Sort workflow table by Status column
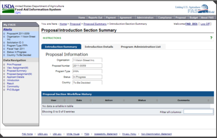 [x=142, y=100]
